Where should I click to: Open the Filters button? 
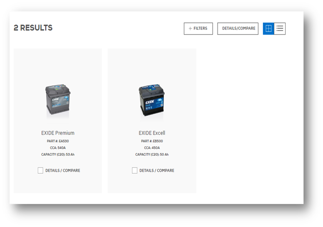(x=198, y=28)
